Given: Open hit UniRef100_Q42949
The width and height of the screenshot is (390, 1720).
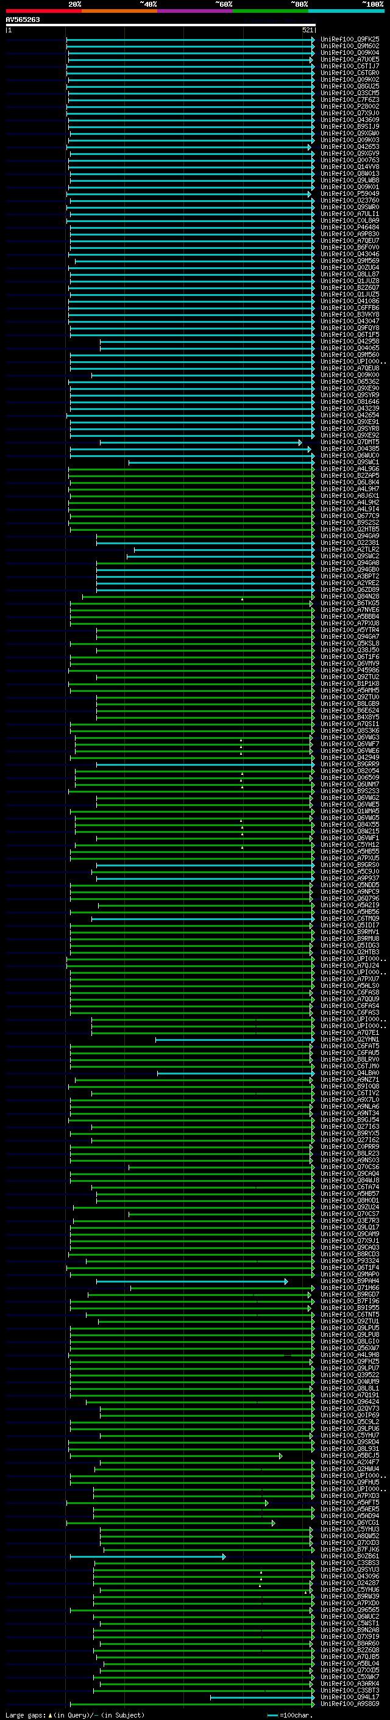Looking at the screenshot, I should [350, 758].
